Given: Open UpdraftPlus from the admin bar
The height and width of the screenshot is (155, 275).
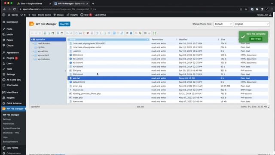Looking at the screenshot, I should [x=100, y=15].
